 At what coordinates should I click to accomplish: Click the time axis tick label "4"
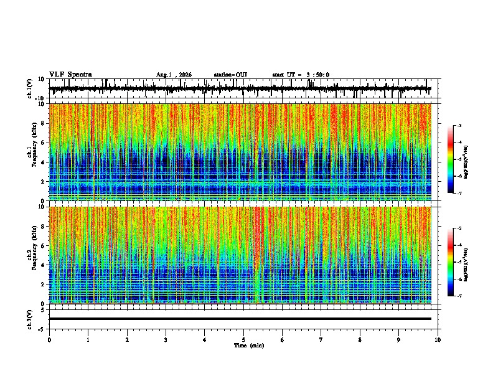coord(205,340)
